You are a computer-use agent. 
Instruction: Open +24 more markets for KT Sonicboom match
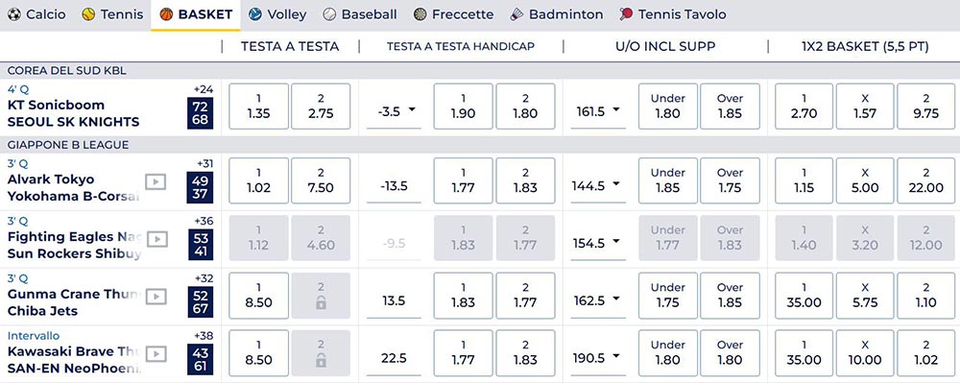coord(204,89)
